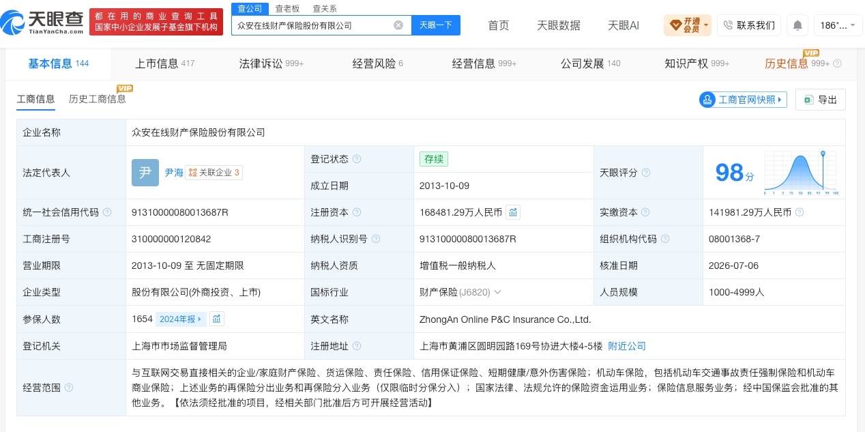Click the company name search field
Viewport: 865px width, 432px height.
[x=314, y=25]
